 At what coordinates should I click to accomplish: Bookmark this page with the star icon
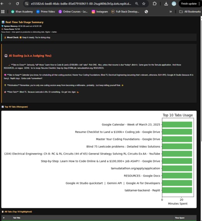click(x=144, y=4)
